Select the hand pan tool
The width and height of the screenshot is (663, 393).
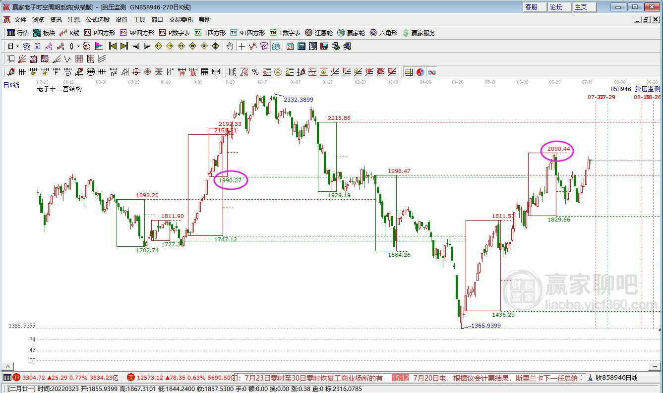tap(230, 46)
